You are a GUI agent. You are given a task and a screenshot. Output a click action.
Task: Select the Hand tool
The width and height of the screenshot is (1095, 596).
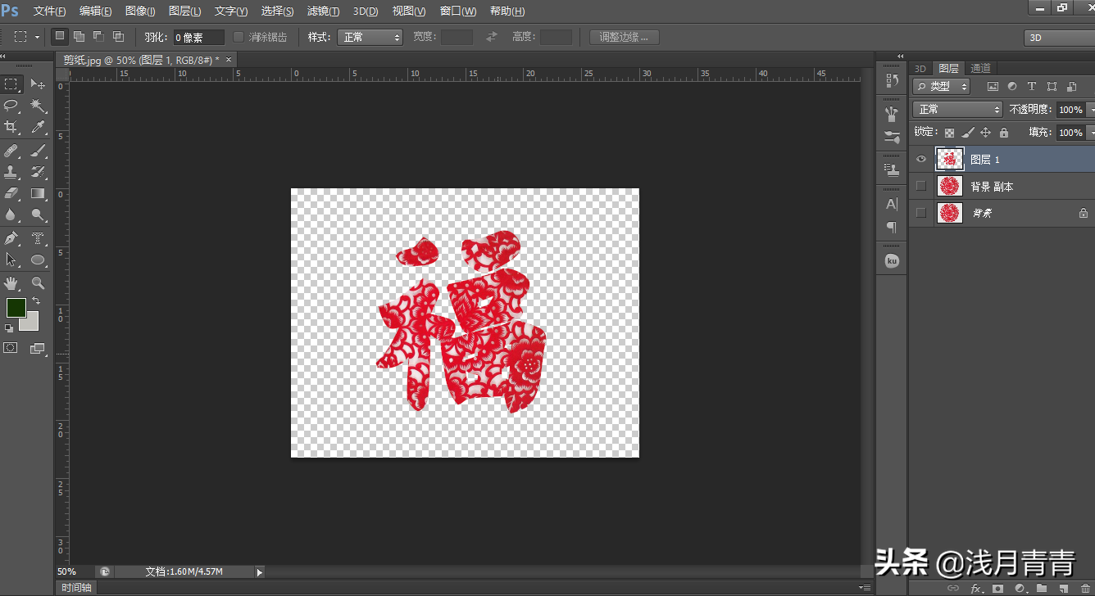(11, 282)
